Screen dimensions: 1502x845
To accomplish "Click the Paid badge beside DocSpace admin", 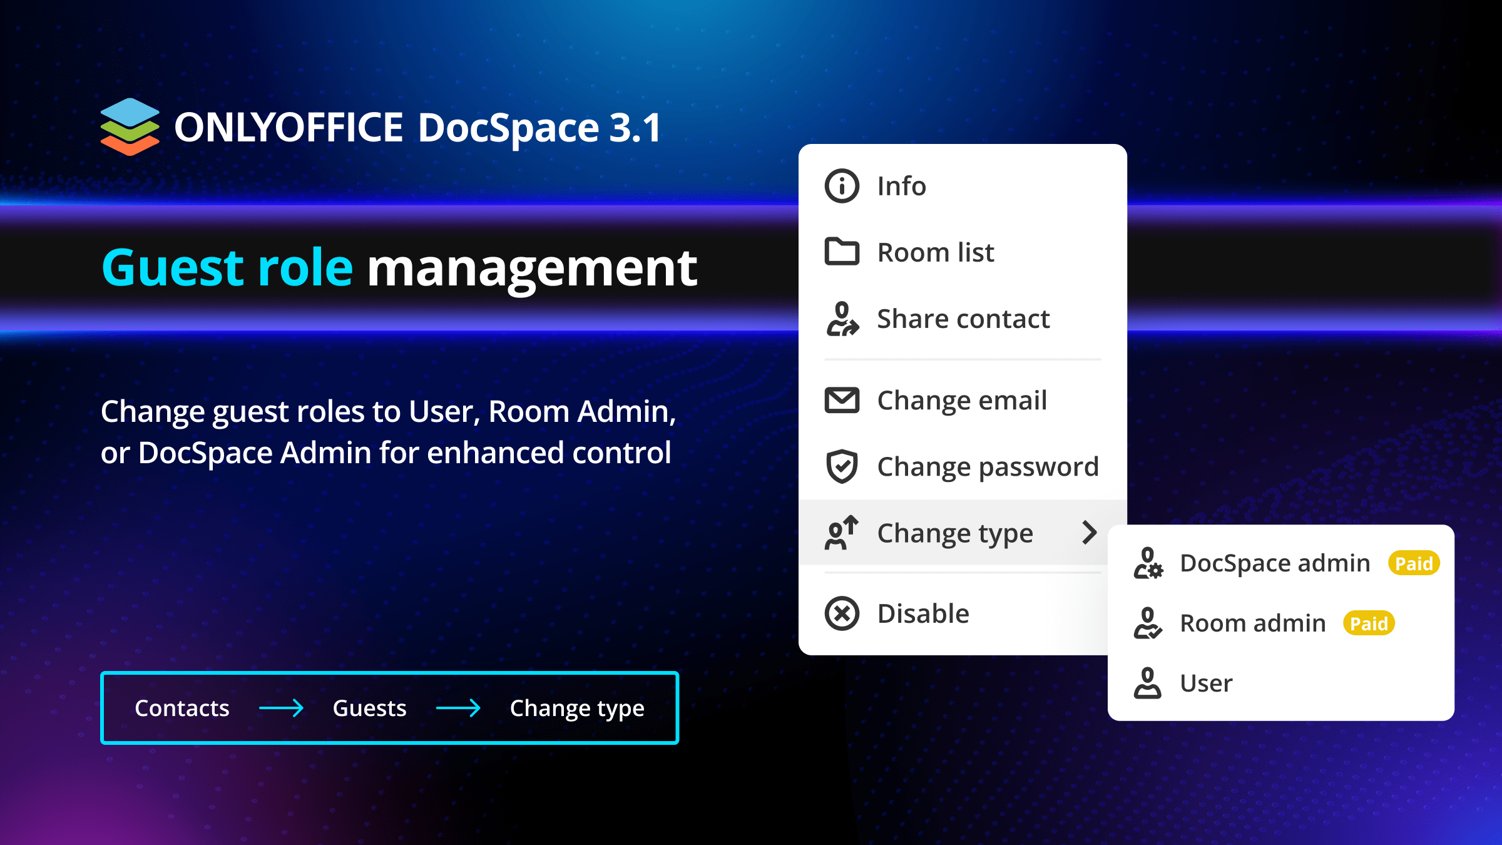I will [1414, 564].
